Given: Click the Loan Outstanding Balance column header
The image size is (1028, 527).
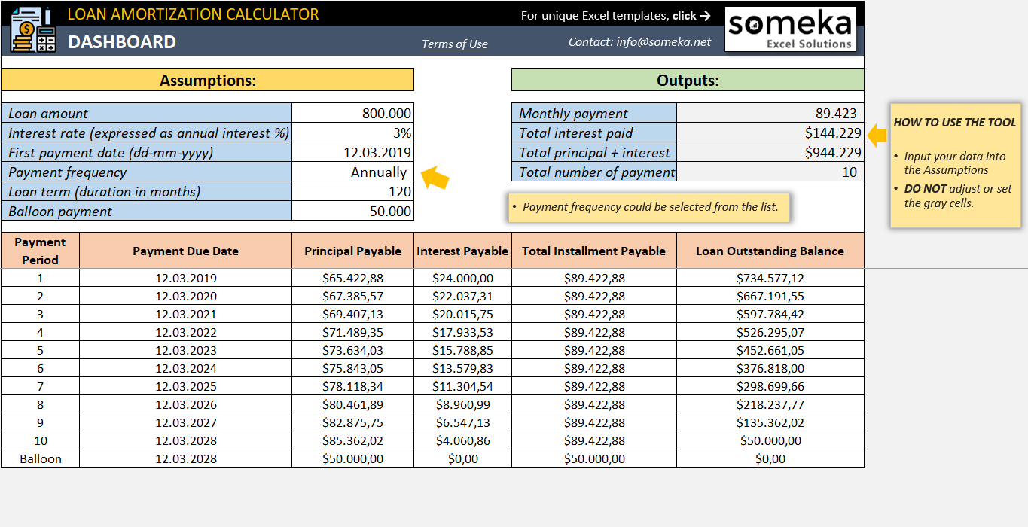Looking at the screenshot, I should [x=770, y=251].
